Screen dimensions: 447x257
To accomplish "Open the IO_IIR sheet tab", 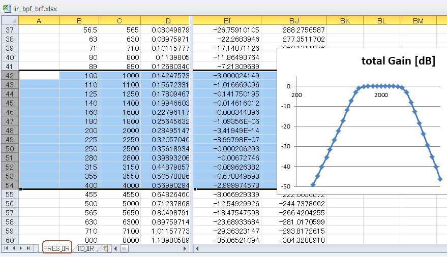I will point(86,248).
